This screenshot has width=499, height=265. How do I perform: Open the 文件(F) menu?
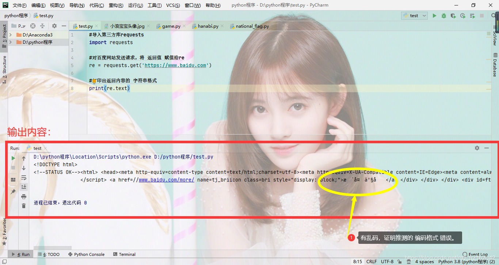(19, 5)
